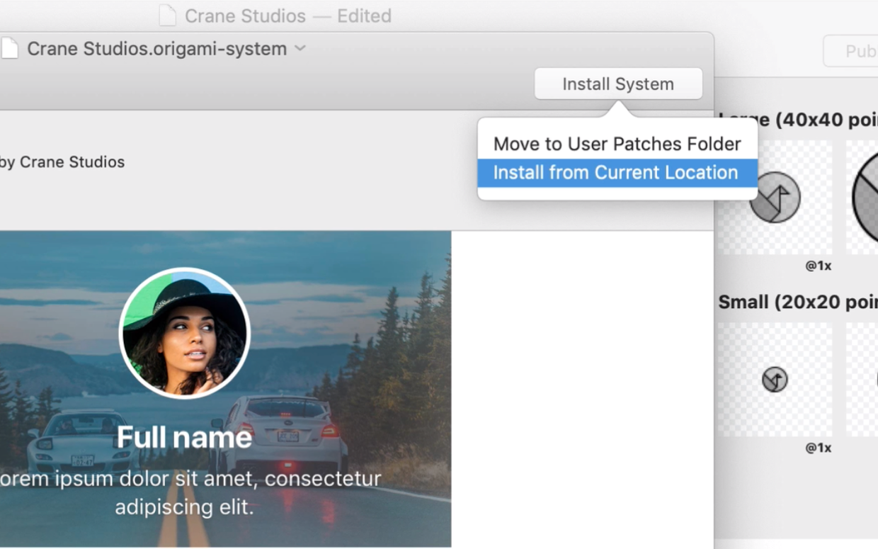This screenshot has width=878, height=549.
Task: Click the Small (20x20 points) section label
Action: [798, 302]
